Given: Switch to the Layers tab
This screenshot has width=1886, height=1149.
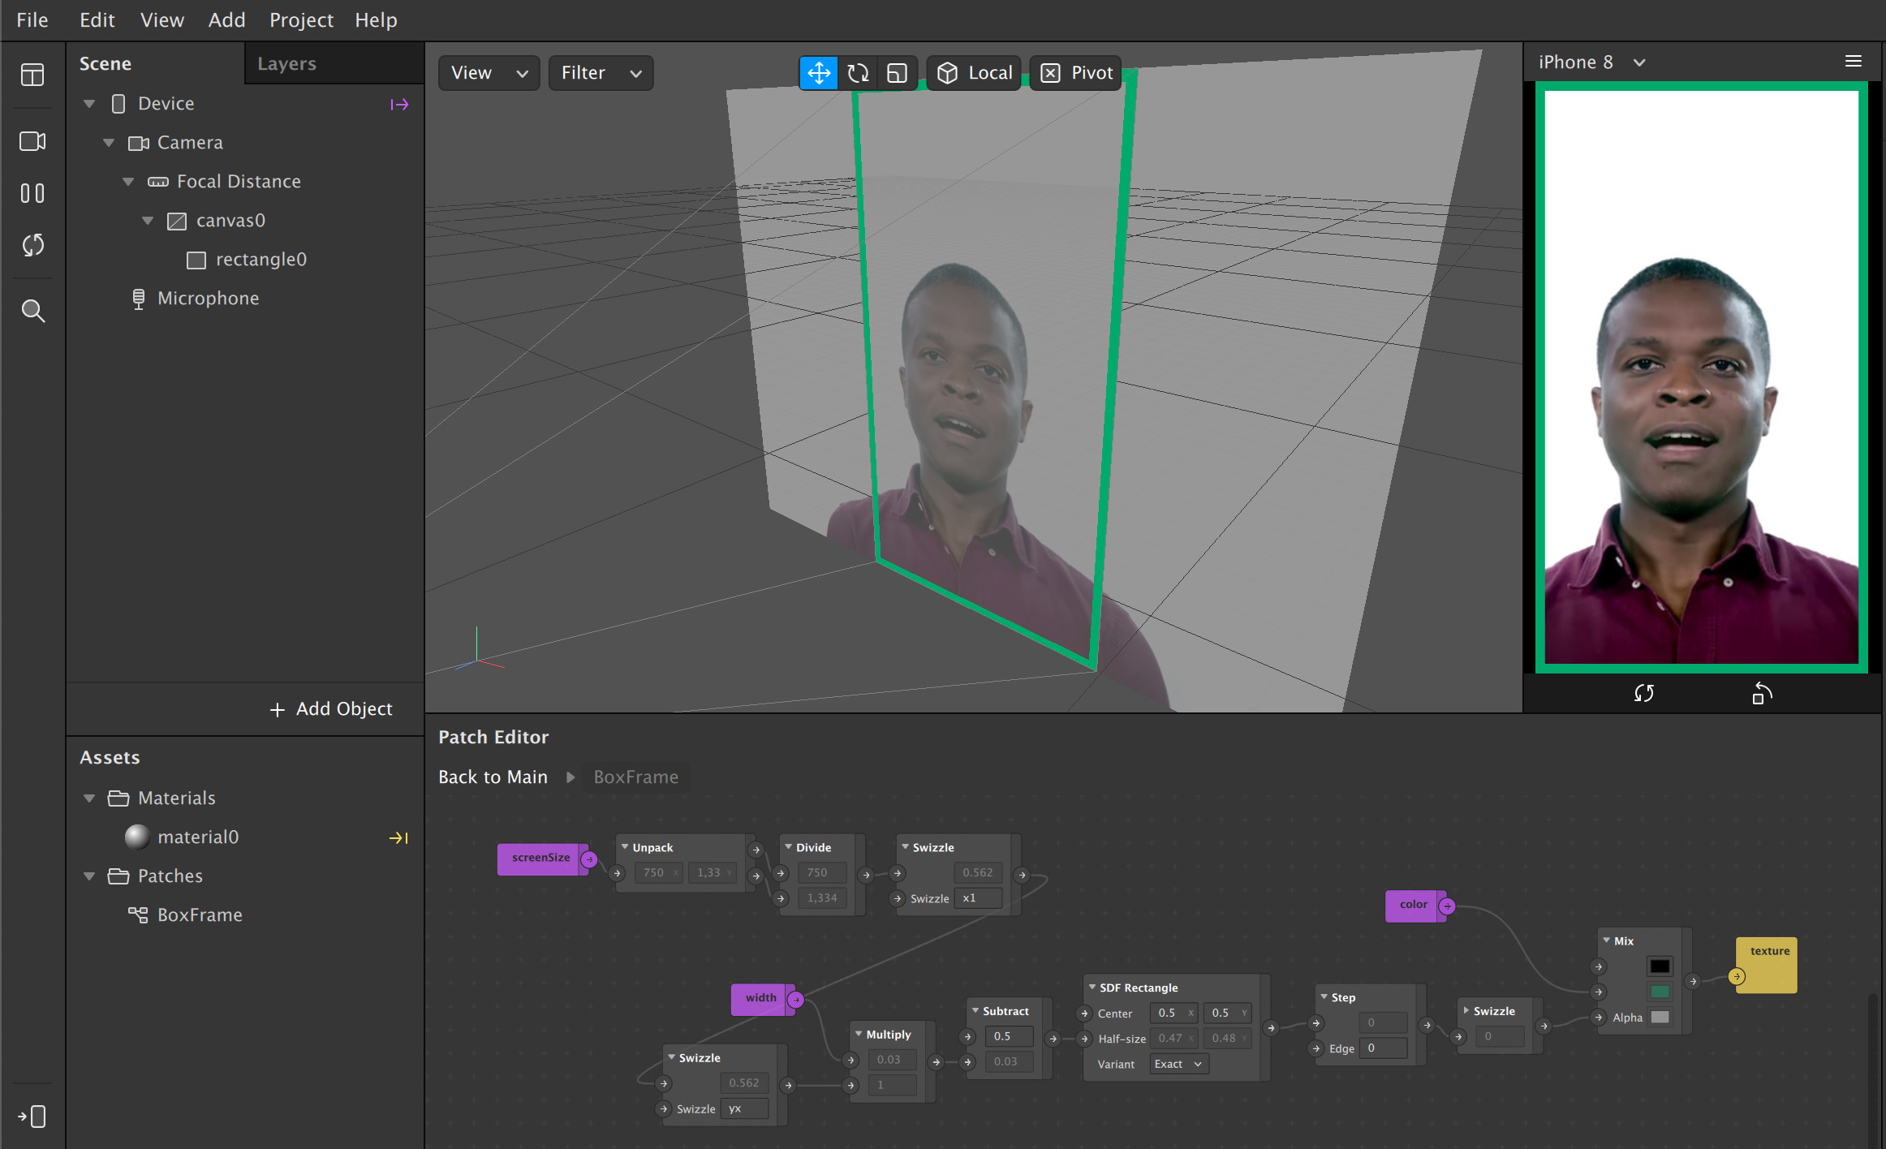Looking at the screenshot, I should [x=286, y=62].
